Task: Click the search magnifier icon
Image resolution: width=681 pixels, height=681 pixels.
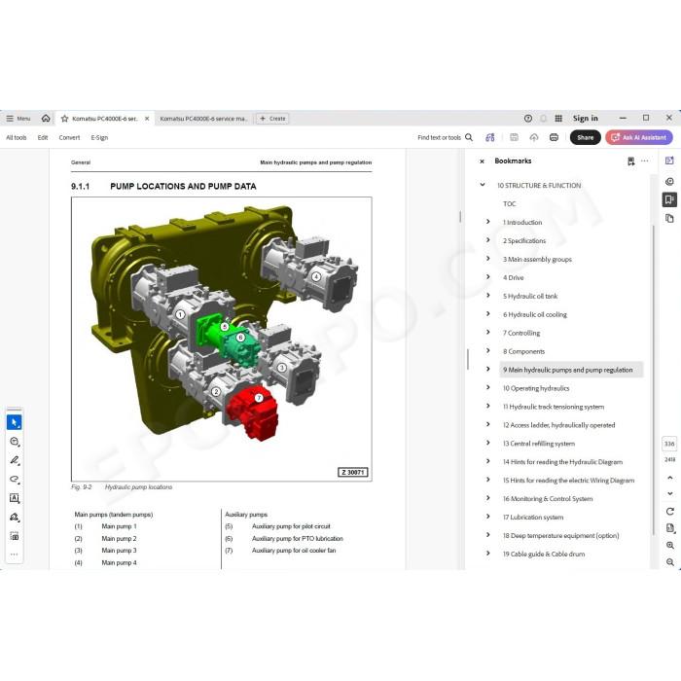Action: (x=469, y=137)
